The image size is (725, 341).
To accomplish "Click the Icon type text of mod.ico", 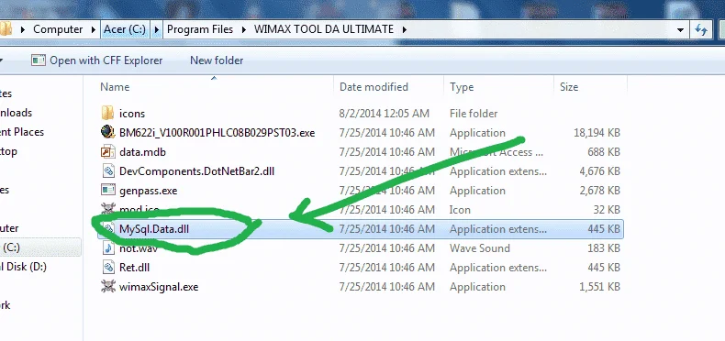I will pyautogui.click(x=460, y=210).
